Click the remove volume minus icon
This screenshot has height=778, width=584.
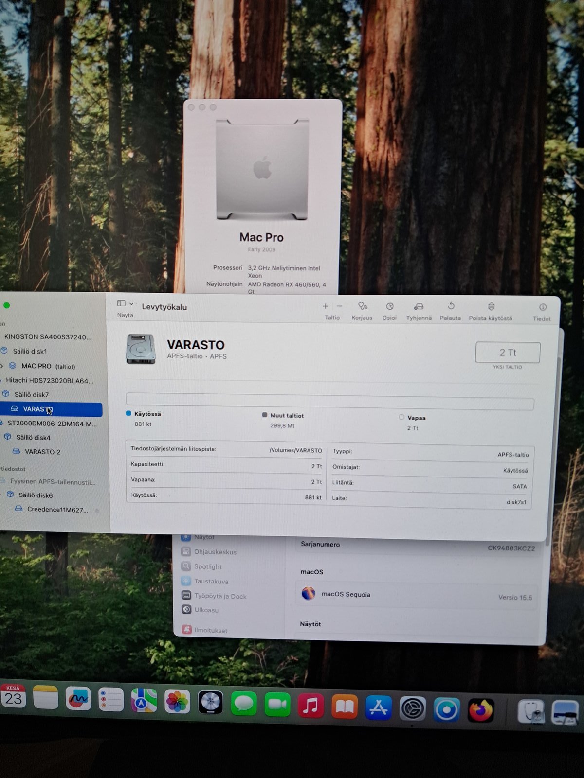(339, 306)
